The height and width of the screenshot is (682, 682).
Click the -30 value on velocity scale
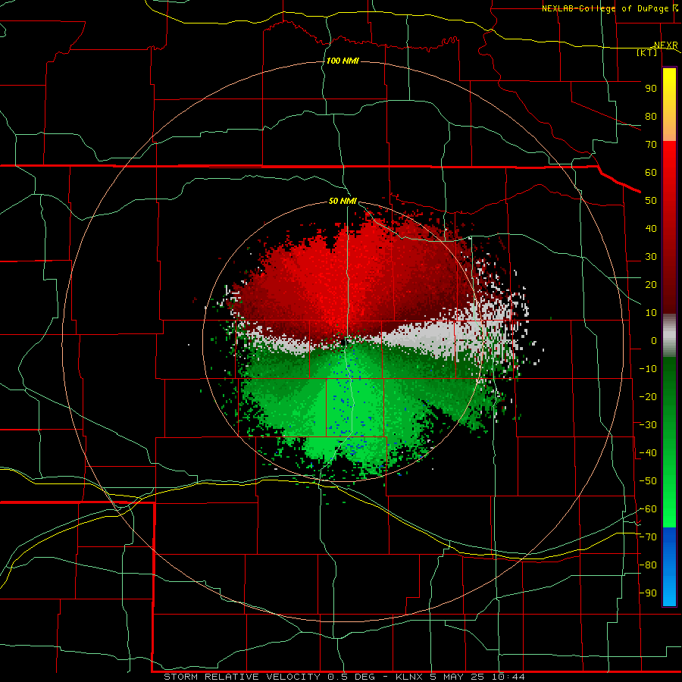click(x=648, y=425)
